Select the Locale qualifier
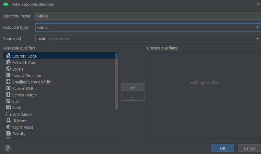This screenshot has height=154, width=261. point(60,69)
